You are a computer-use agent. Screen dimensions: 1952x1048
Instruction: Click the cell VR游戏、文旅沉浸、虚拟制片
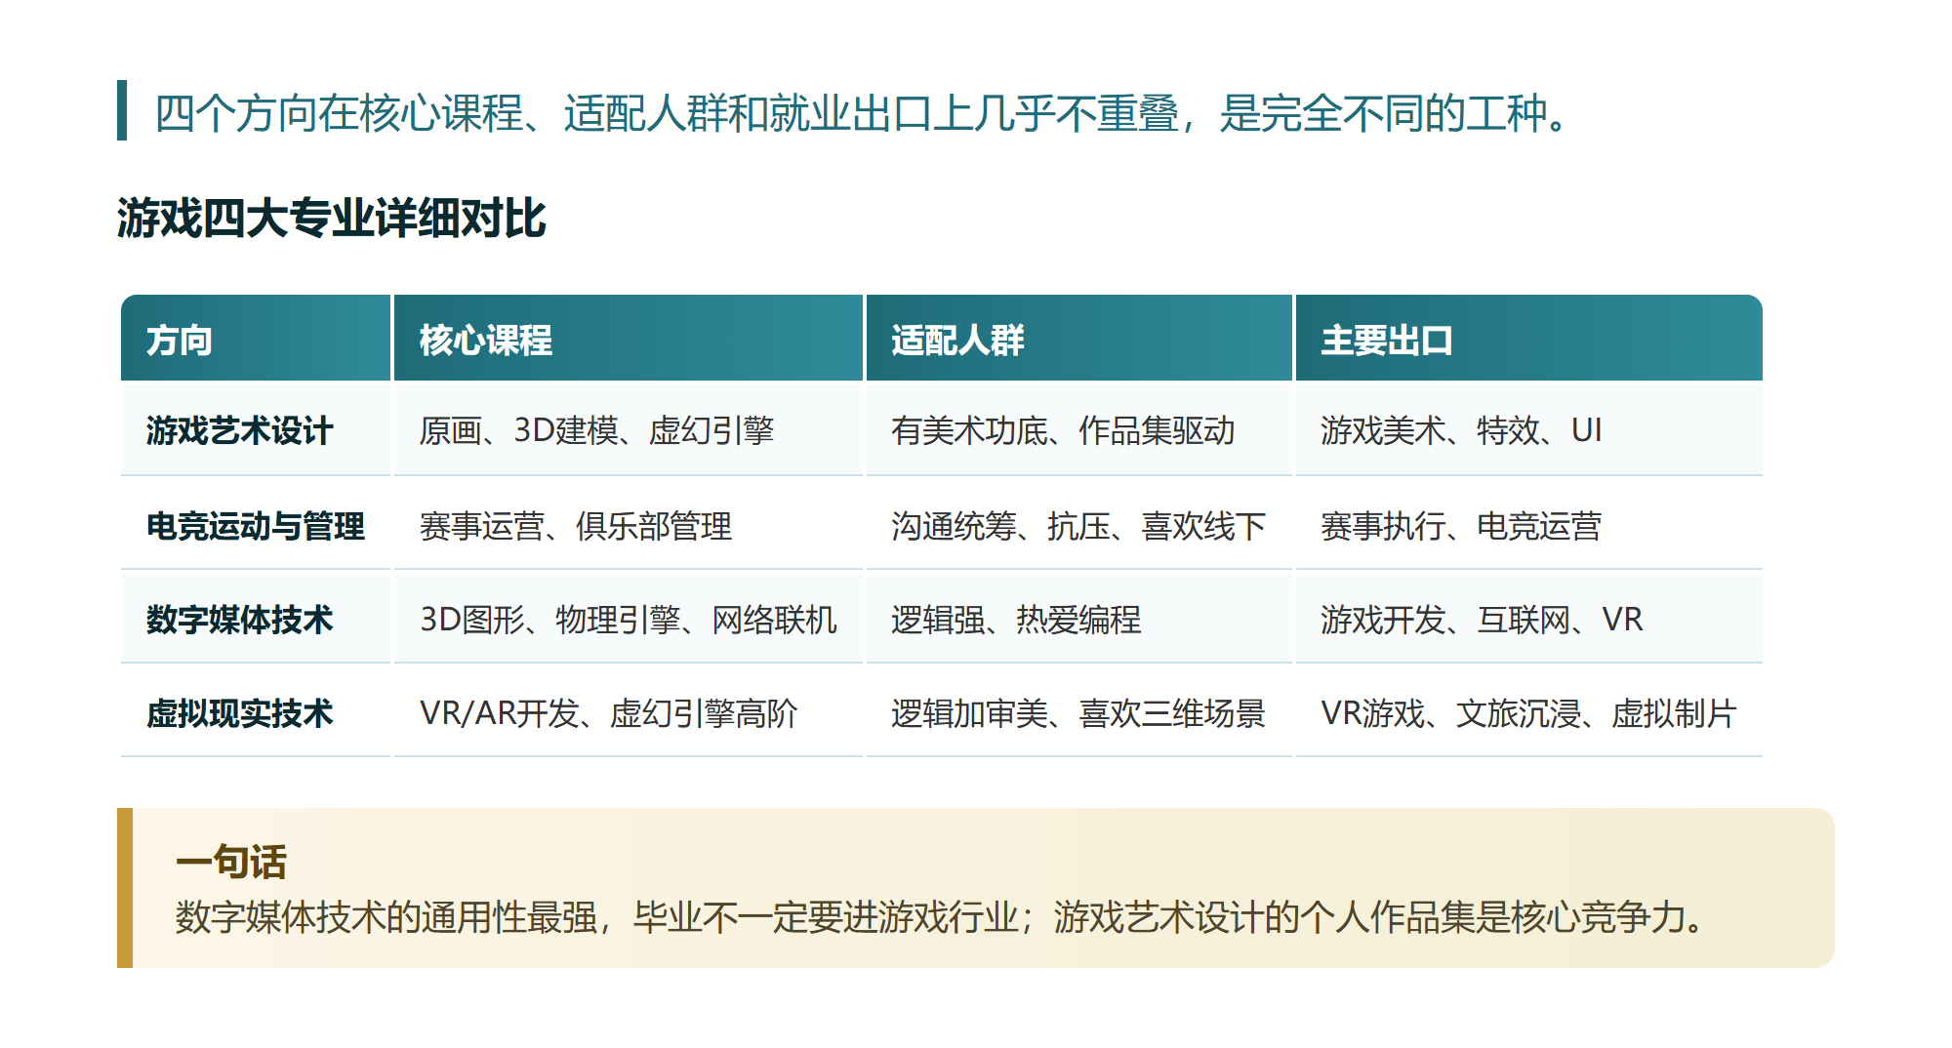pyautogui.click(x=1529, y=712)
